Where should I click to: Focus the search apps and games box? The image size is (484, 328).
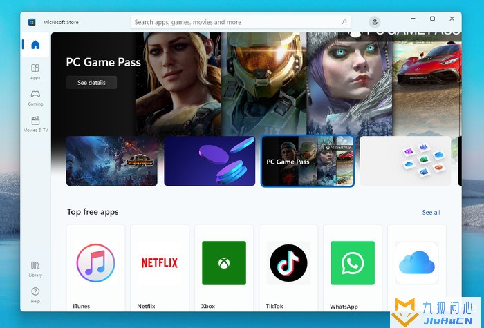[241, 22]
